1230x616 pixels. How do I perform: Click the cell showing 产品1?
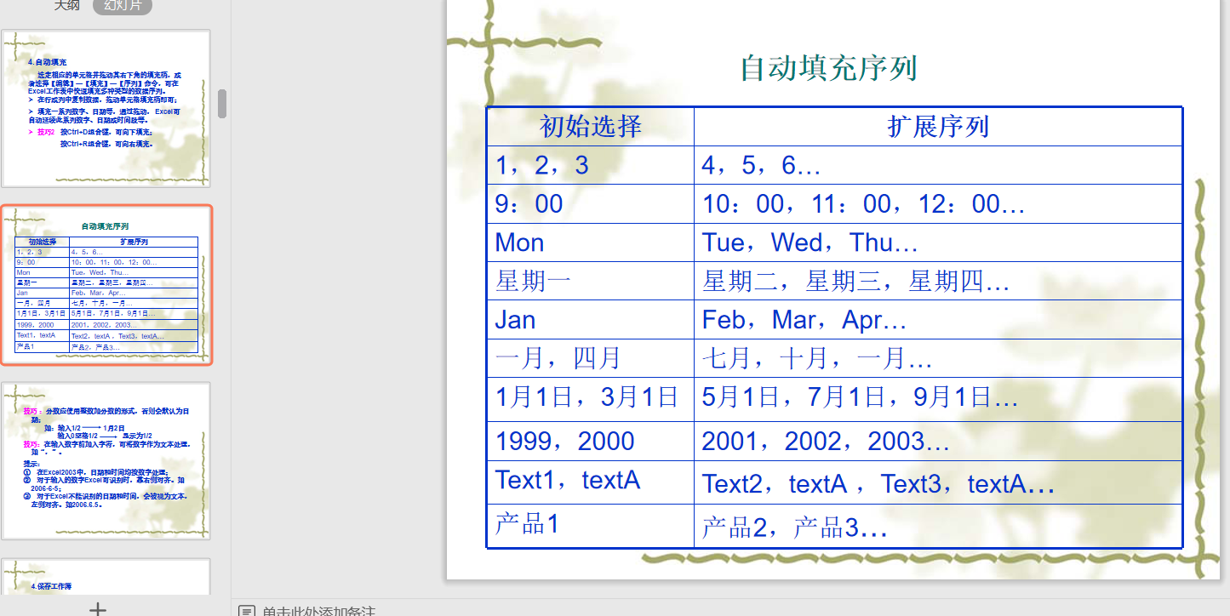point(522,523)
